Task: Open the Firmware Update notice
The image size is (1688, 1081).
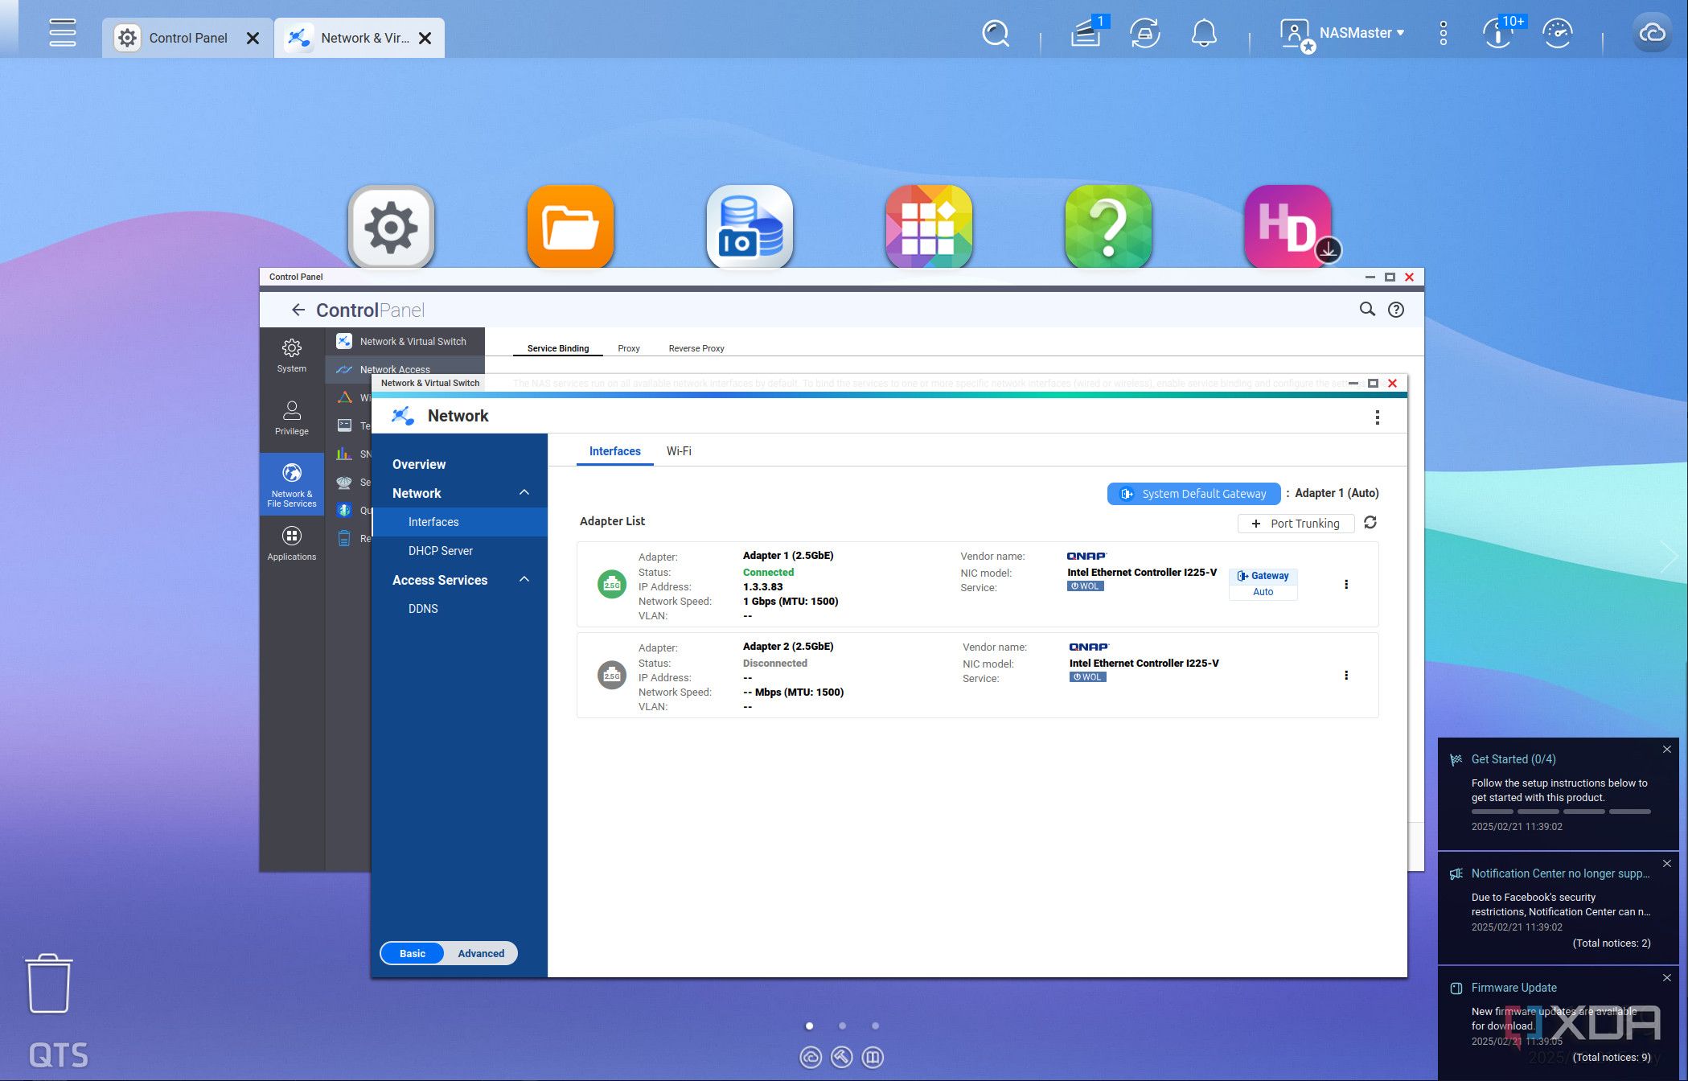Action: pos(1513,988)
